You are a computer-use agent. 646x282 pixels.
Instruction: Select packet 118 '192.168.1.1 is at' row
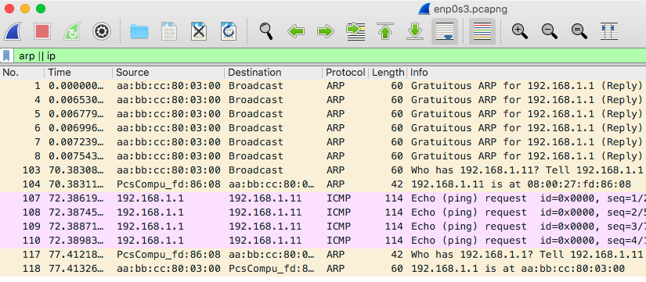click(x=323, y=269)
